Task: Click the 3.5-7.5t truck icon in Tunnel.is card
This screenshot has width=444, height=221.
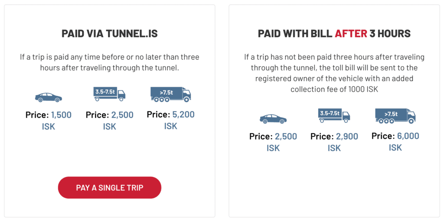Action: click(x=109, y=94)
